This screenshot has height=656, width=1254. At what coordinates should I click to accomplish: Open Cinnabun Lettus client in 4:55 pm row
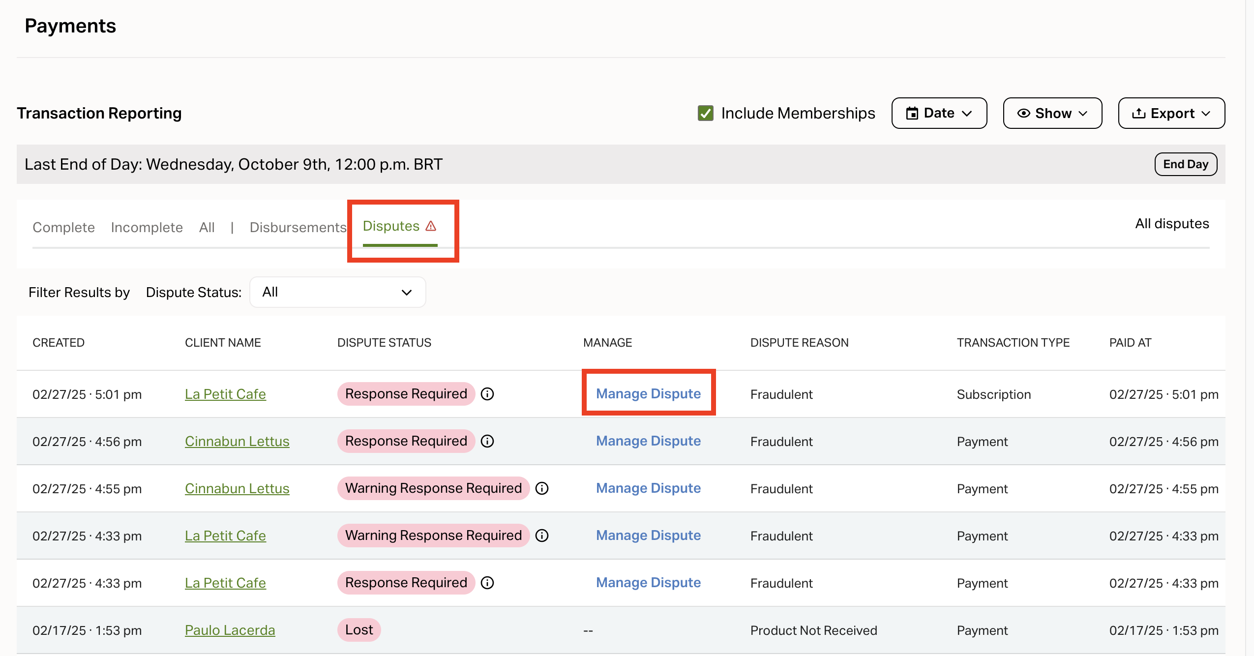click(x=237, y=488)
